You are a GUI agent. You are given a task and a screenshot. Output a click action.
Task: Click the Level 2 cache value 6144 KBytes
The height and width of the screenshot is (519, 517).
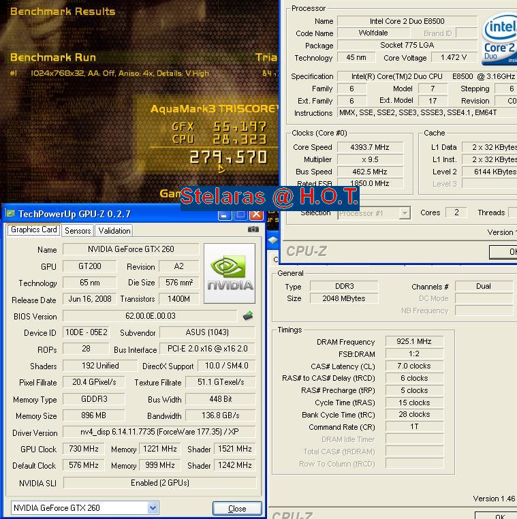pos(490,172)
